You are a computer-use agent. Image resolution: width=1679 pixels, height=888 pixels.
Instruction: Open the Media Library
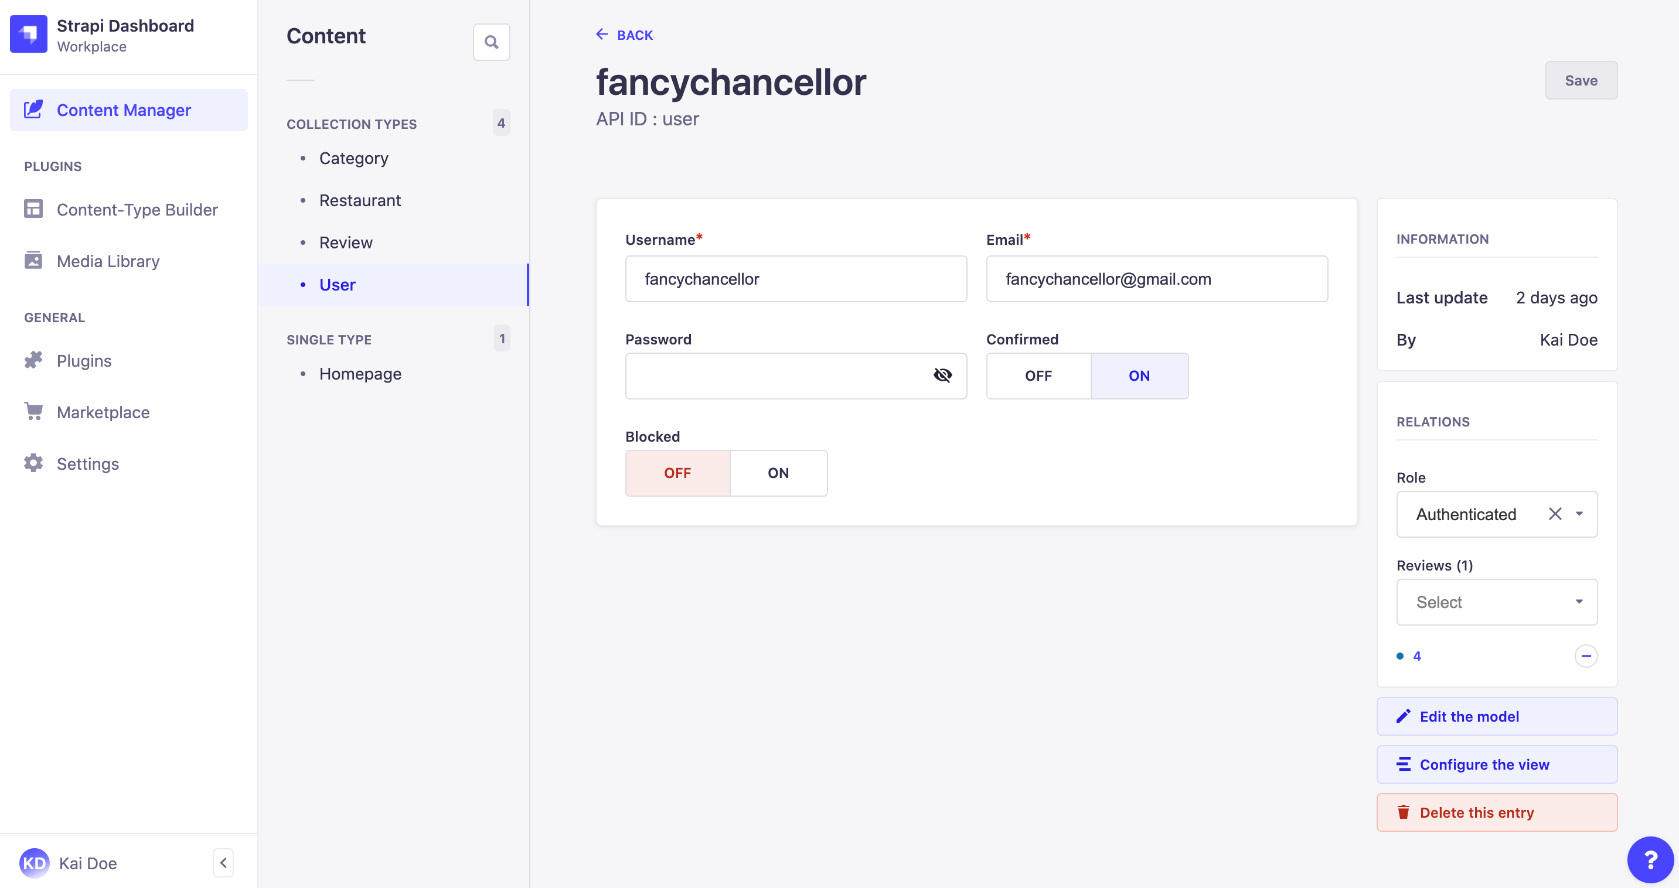point(108,261)
